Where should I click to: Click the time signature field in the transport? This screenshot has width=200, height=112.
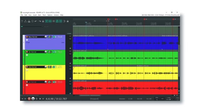pos(162,99)
